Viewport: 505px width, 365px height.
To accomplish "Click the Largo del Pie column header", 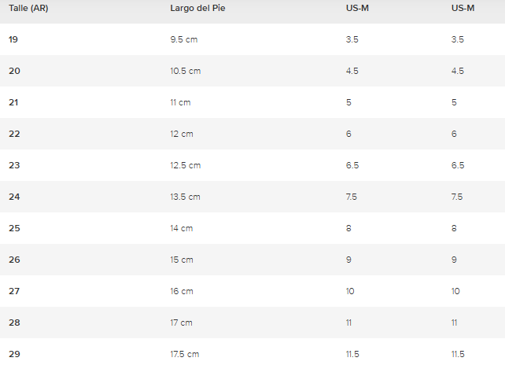I will tap(197, 8).
